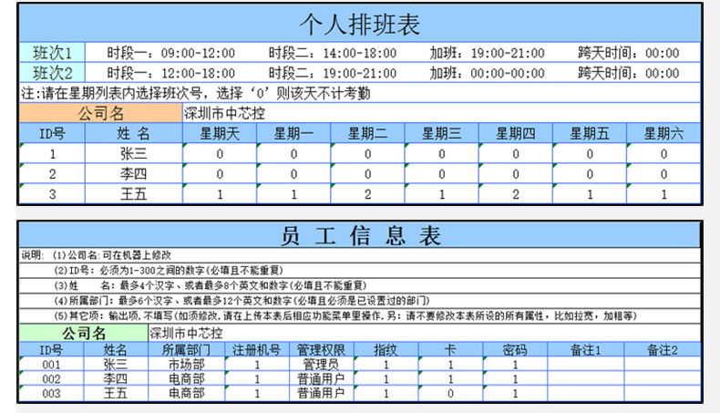The image size is (720, 413).
Task: Click the 所属部门 column header
Action: tap(186, 349)
